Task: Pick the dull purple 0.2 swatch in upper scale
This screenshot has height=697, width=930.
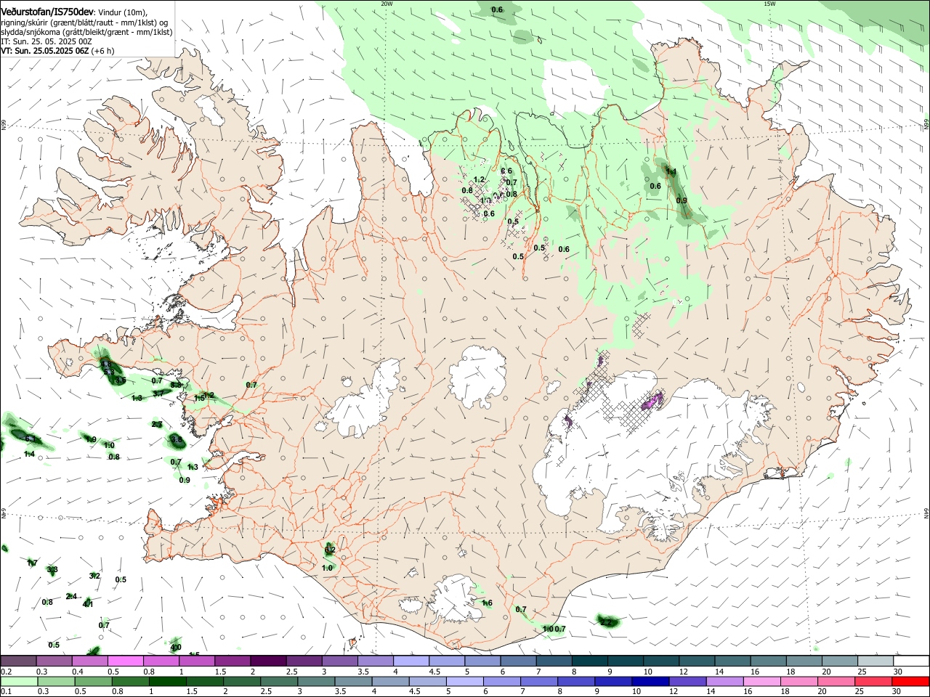Action: click(18, 661)
